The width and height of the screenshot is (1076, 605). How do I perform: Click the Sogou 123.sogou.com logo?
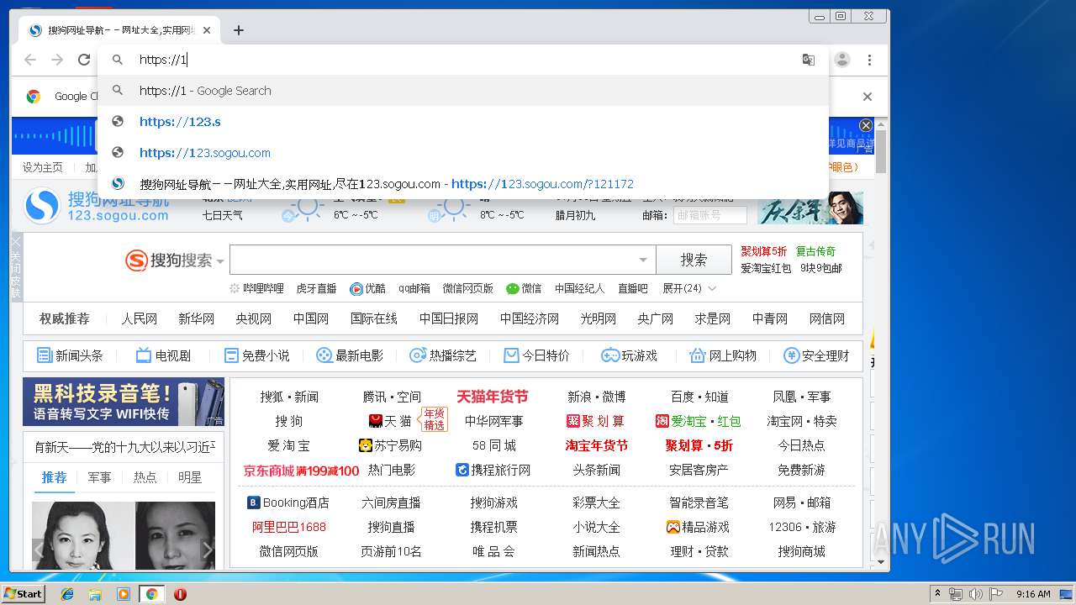(x=97, y=206)
